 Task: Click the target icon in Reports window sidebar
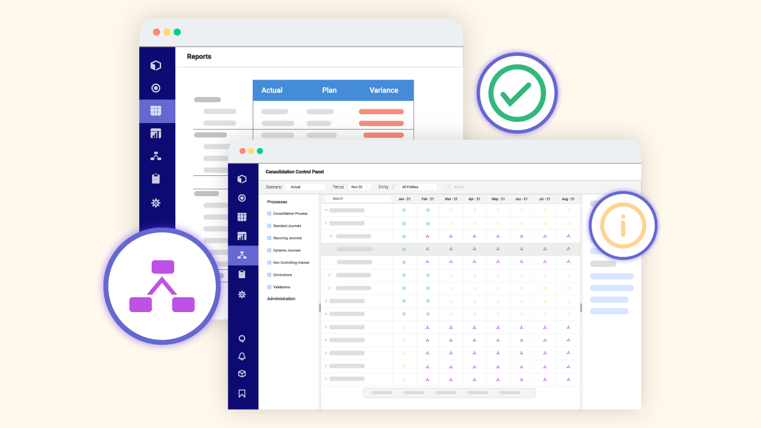pyautogui.click(x=156, y=88)
